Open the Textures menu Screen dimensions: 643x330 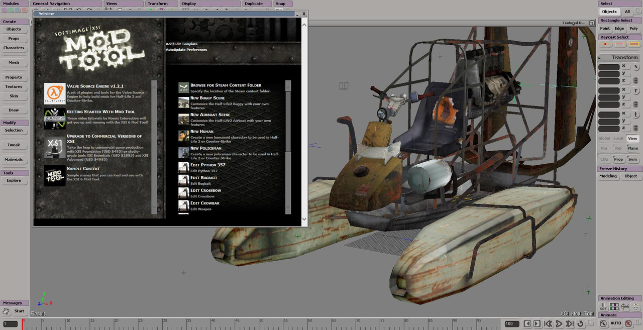14,87
